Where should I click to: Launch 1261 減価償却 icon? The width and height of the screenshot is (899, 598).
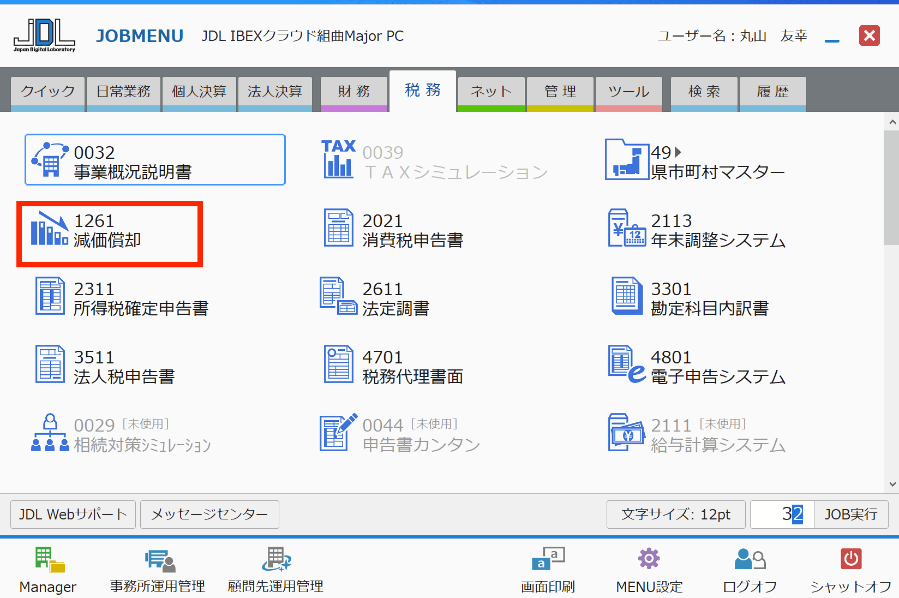50,228
